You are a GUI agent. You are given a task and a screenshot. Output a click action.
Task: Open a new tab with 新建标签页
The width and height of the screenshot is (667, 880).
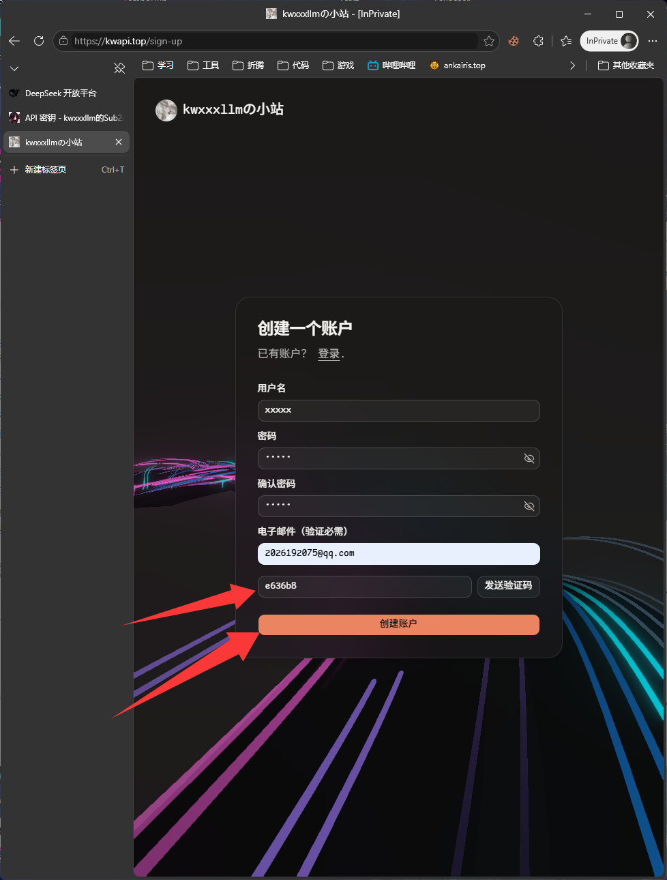click(x=66, y=169)
